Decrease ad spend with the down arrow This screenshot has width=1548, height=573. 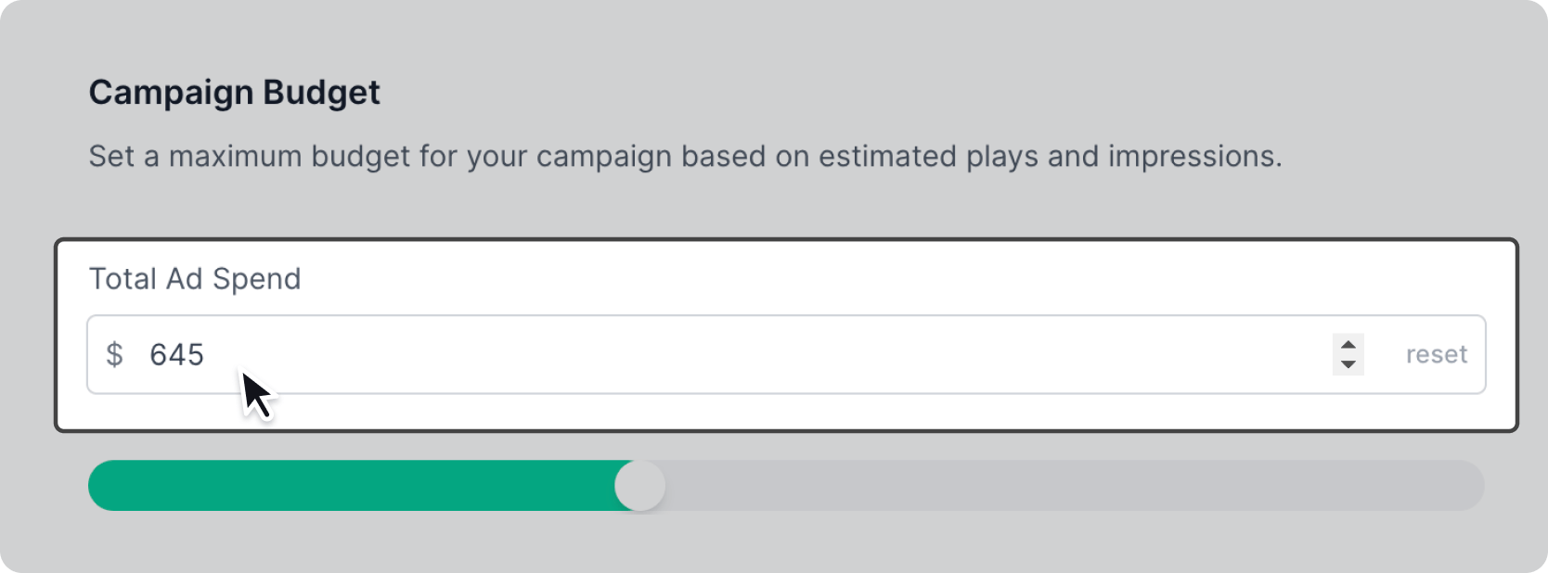point(1348,364)
